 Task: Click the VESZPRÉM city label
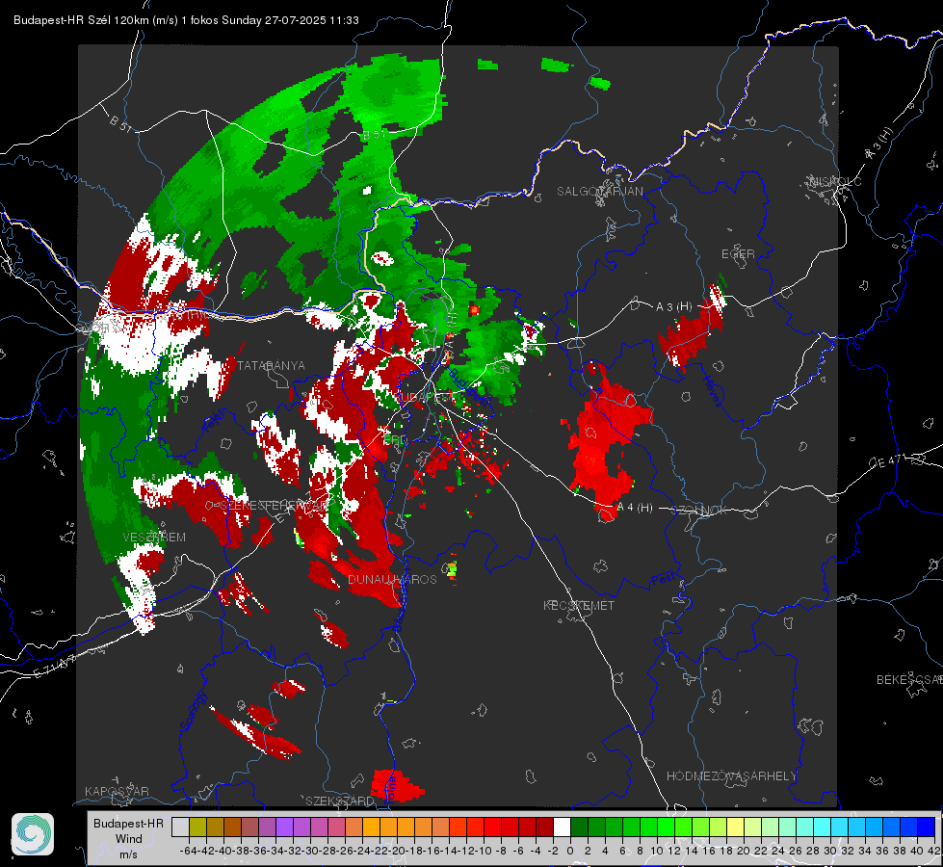coord(154,537)
